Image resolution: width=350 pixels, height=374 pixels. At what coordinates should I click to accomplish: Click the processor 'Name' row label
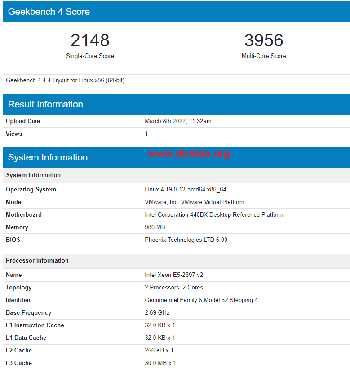pos(14,275)
